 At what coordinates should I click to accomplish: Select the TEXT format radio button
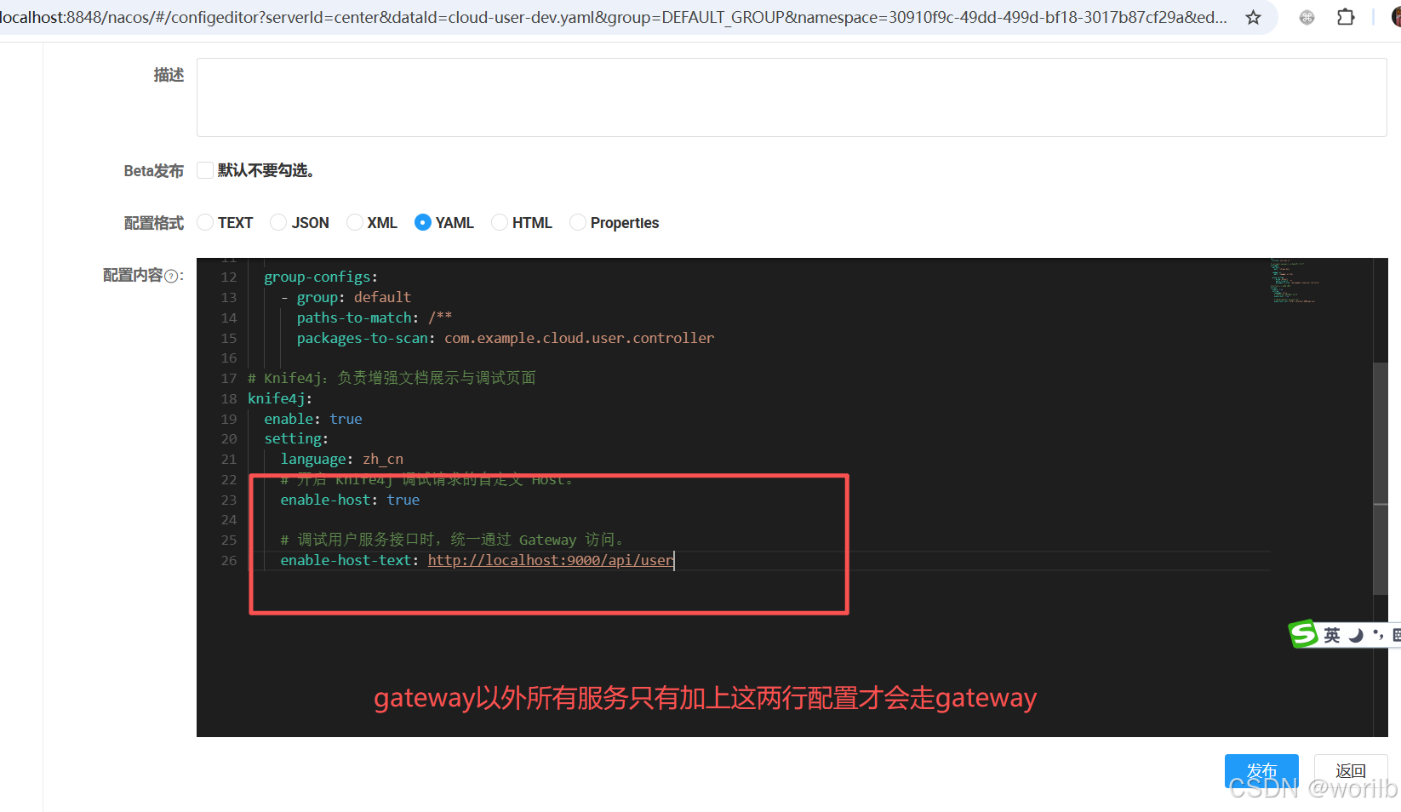tap(205, 222)
